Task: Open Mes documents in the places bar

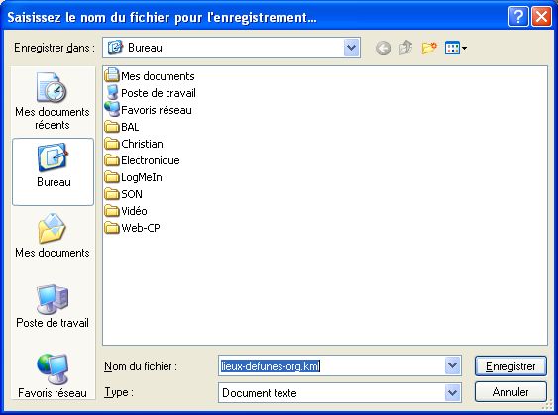Action: (53, 236)
